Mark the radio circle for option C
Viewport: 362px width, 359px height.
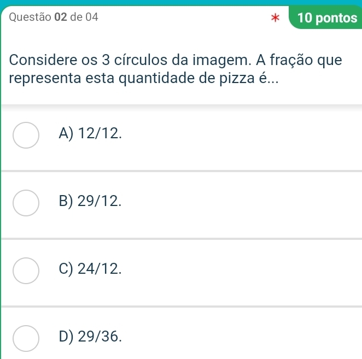pyautogui.click(x=26, y=272)
